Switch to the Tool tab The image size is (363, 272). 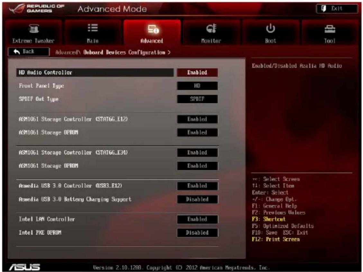click(x=330, y=32)
